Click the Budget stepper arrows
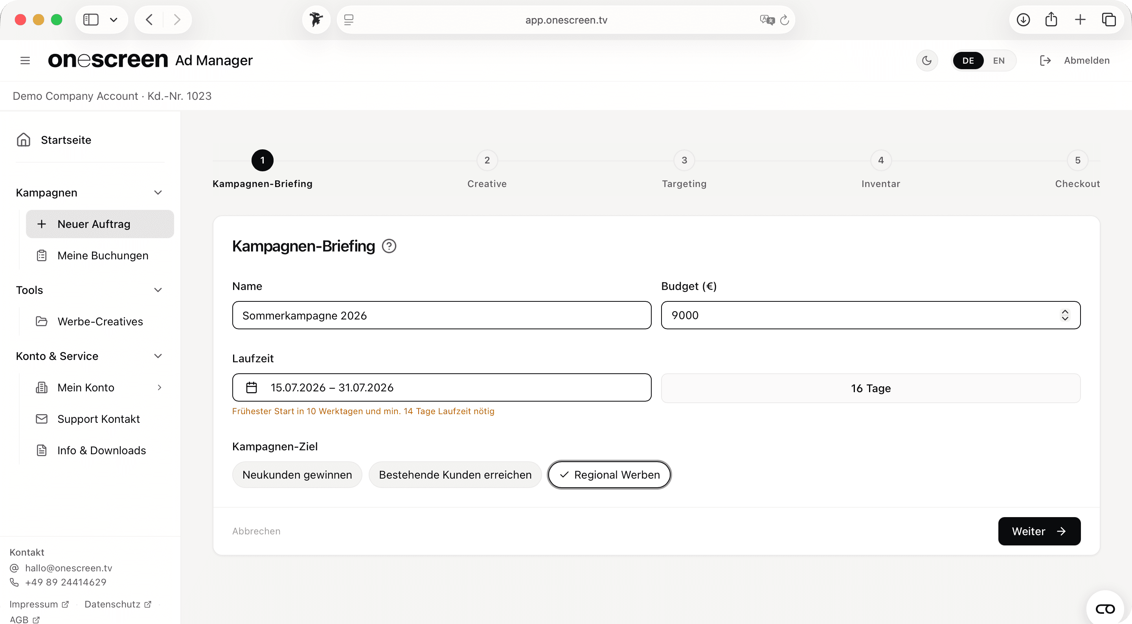The height and width of the screenshot is (624, 1132). click(1065, 316)
